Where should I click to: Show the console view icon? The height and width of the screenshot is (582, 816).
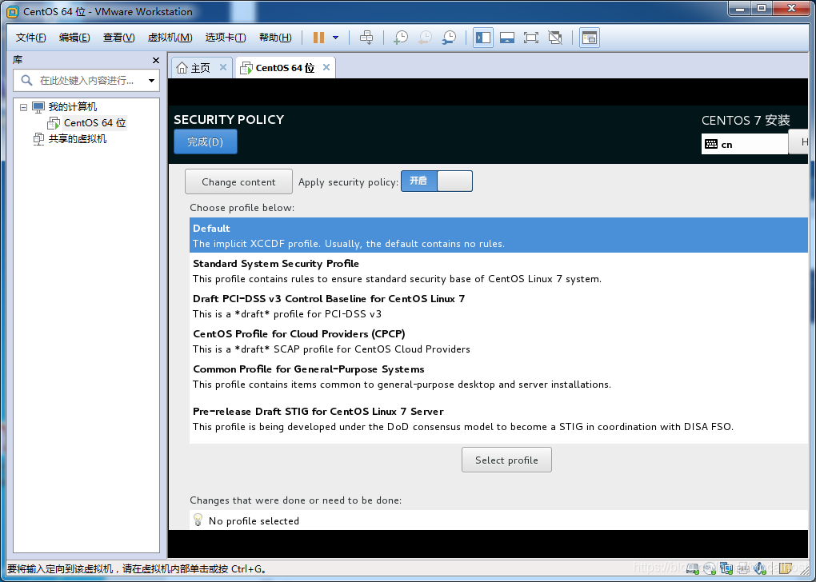589,38
